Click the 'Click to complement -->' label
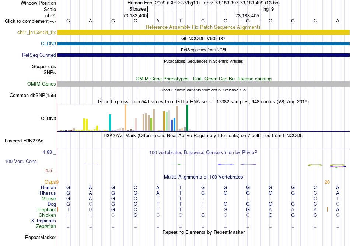 [30, 21]
